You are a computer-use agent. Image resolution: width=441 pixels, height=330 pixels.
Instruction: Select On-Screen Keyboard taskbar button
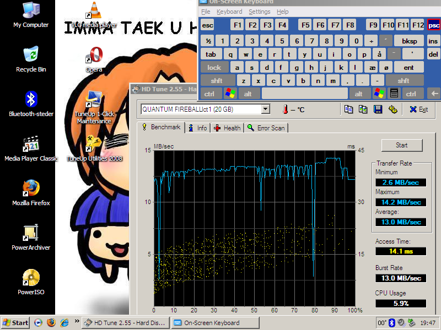[x=215, y=323]
